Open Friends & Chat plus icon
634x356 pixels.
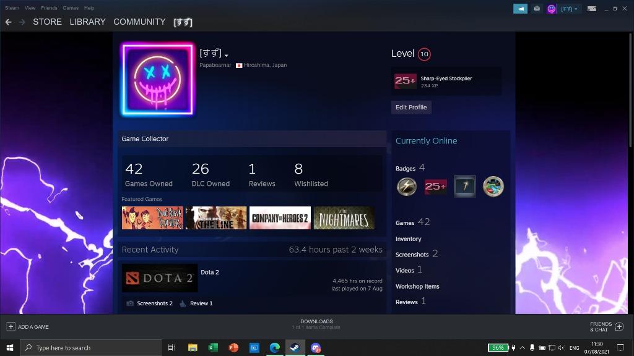pyautogui.click(x=619, y=326)
